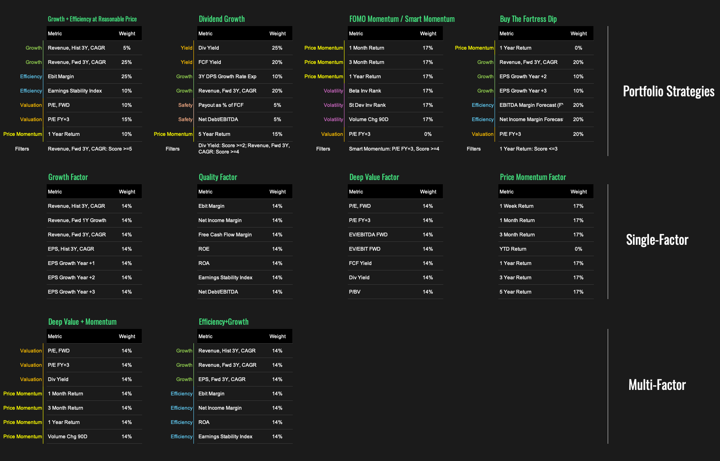Screen dimensions: 720x461
Task: Click '3 Month Return' in Deep Value + Momentum table
Action: [x=65, y=408]
